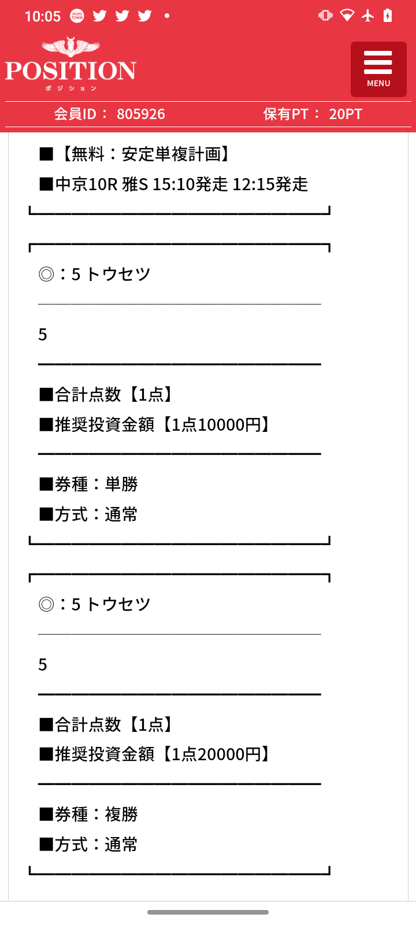Tap the 券種:複勝 line
416x925 pixels.
(88, 814)
